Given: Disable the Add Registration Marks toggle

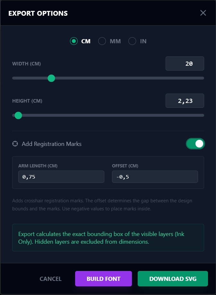Looking at the screenshot, I should point(195,144).
